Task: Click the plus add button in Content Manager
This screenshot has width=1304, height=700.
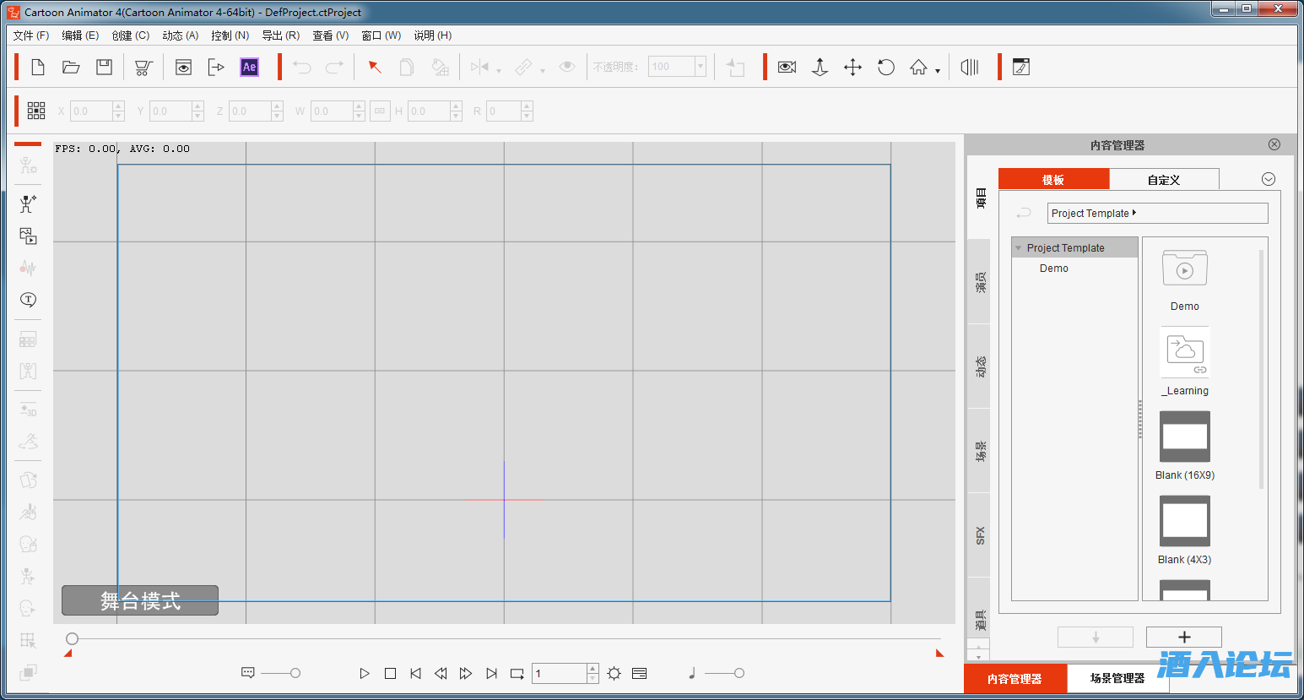Action: pyautogui.click(x=1183, y=638)
